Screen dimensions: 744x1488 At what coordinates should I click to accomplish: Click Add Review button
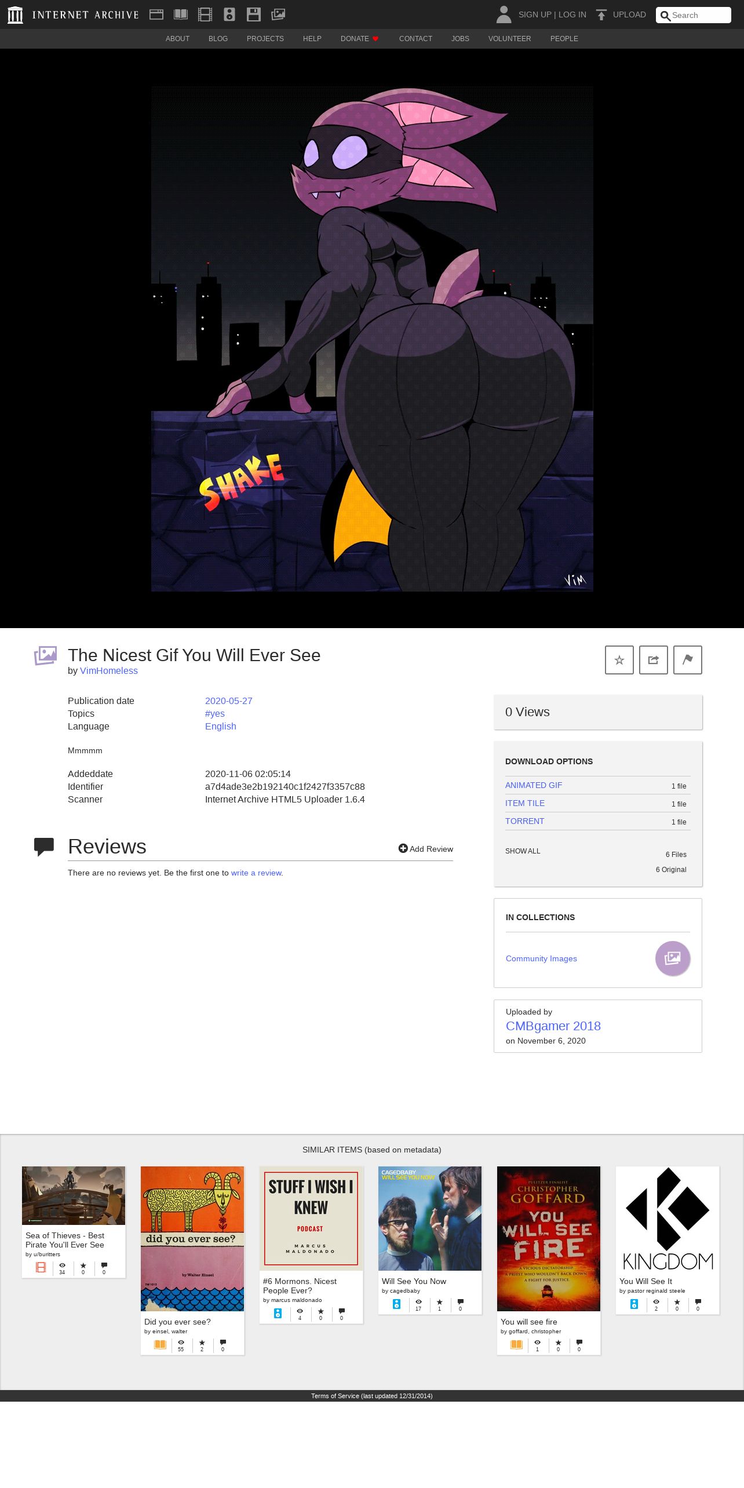click(426, 849)
